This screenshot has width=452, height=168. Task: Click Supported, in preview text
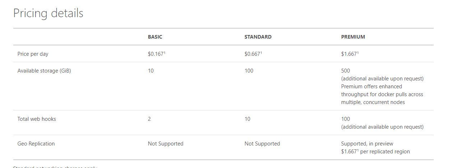[367, 144]
